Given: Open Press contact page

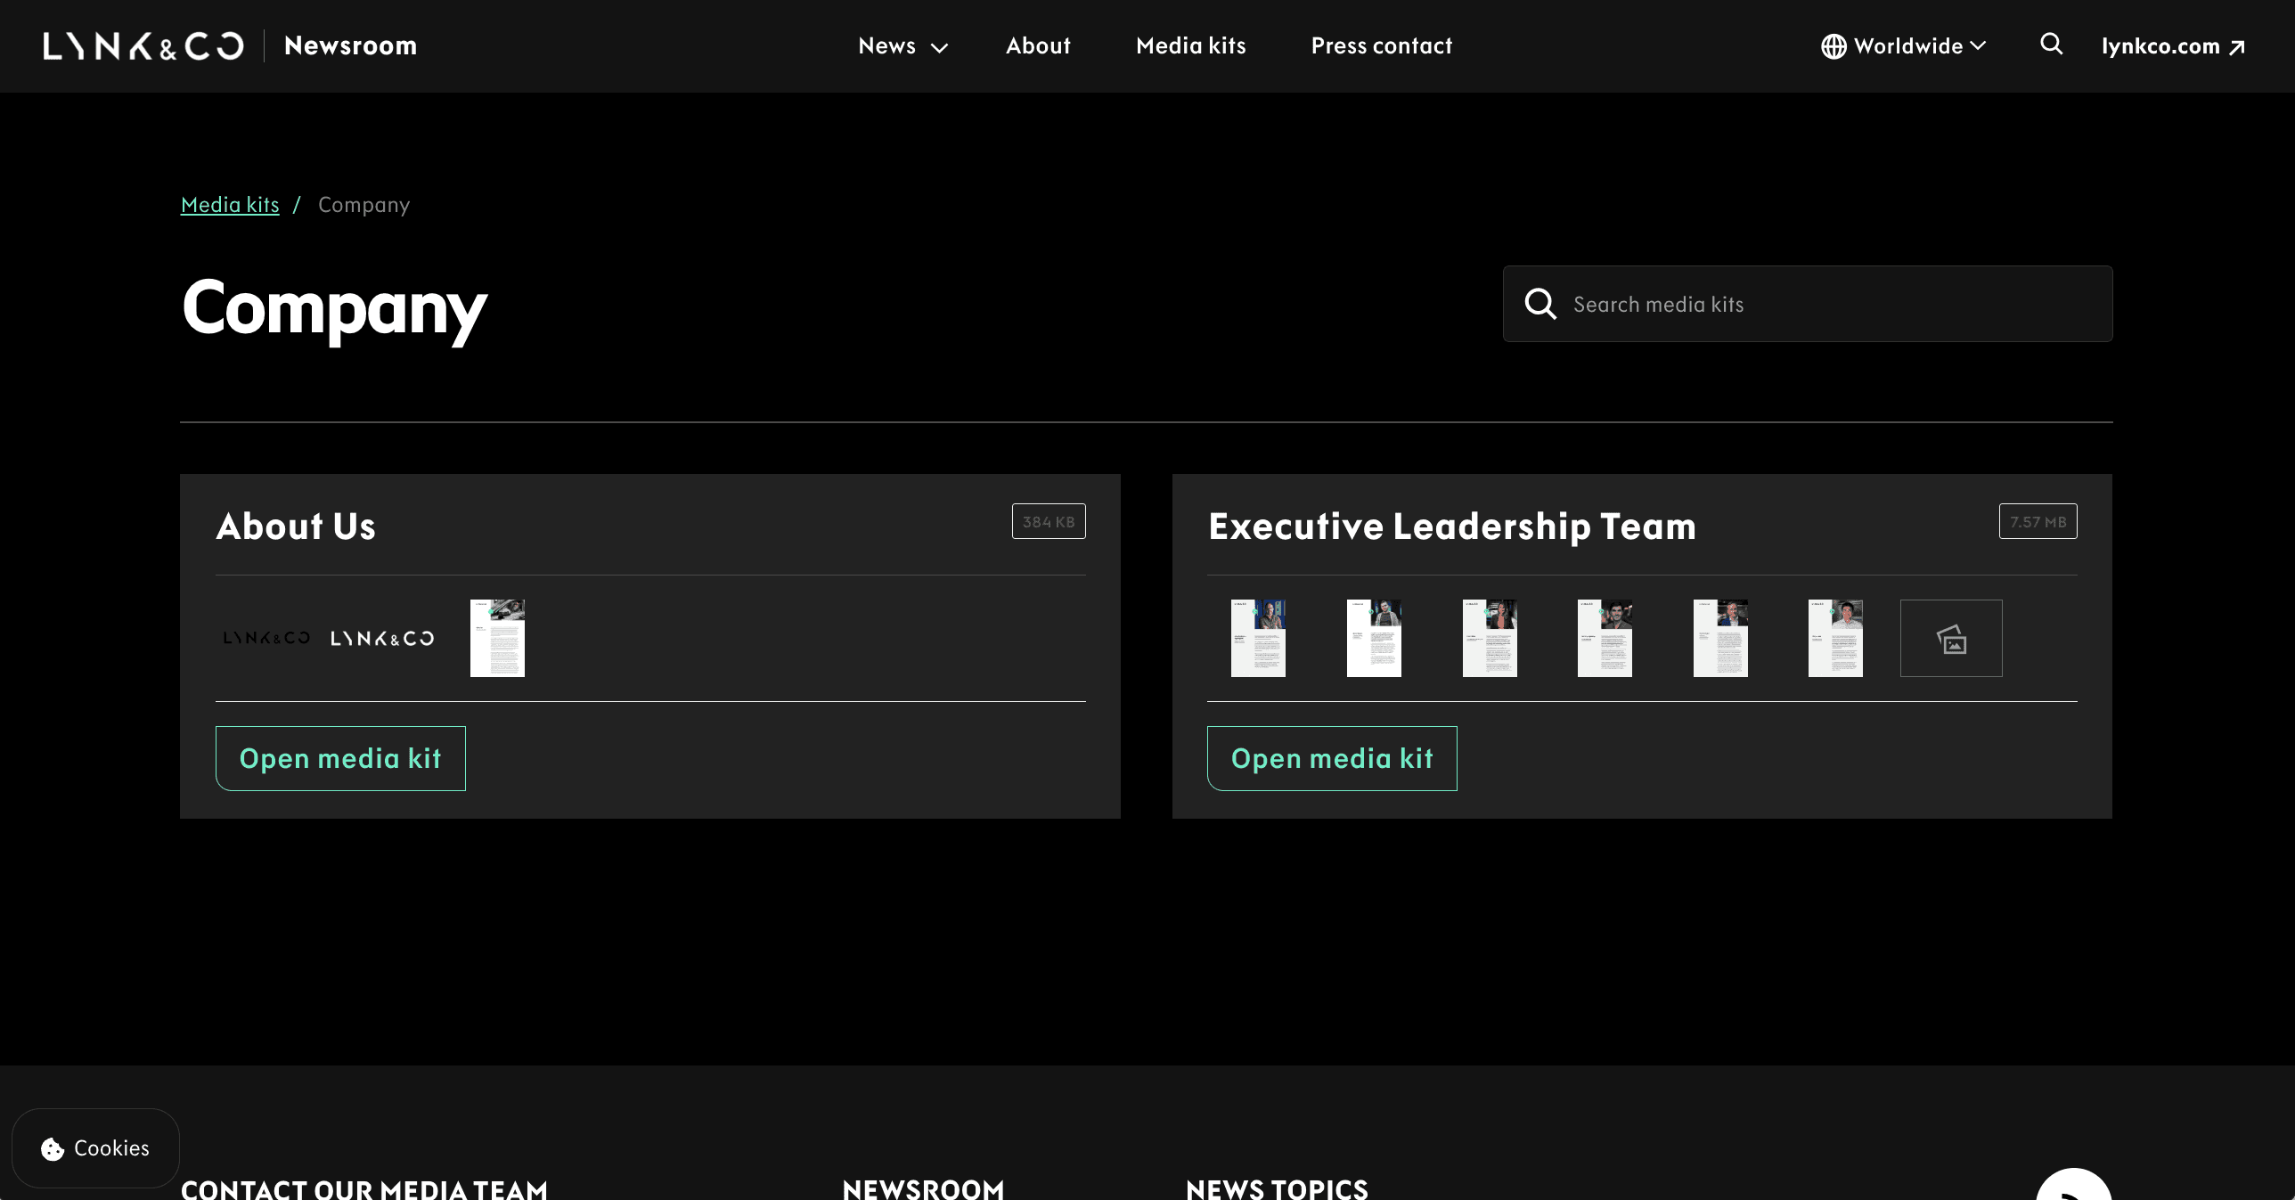Looking at the screenshot, I should pos(1381,46).
